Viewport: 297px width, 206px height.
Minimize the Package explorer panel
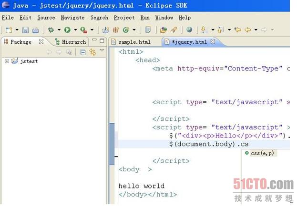click(x=94, y=39)
